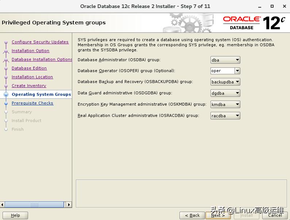Go to Installation Option step
Viewport: 290px width, 220px height.
point(31,51)
